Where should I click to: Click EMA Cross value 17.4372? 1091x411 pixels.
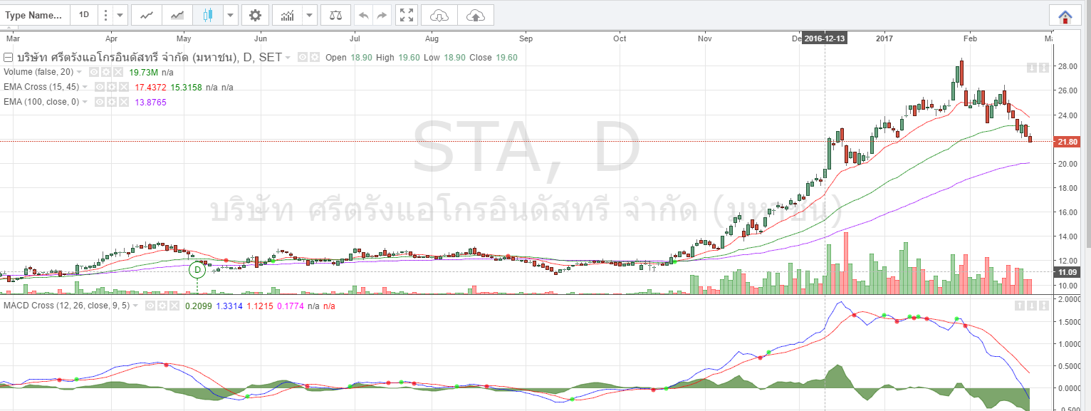point(152,87)
